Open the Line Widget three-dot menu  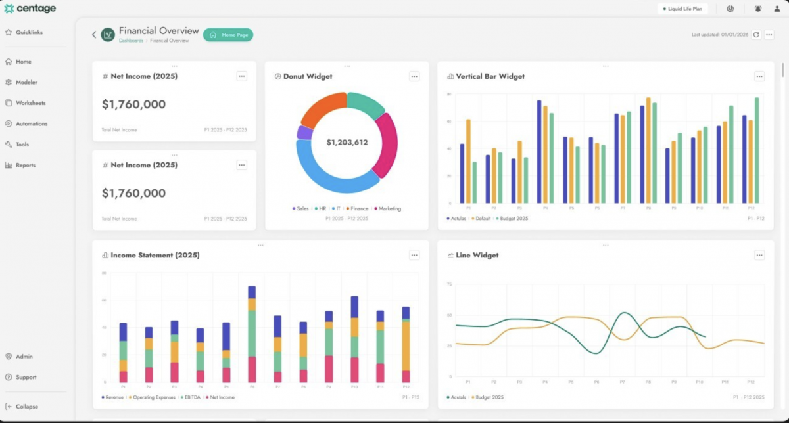pos(759,255)
